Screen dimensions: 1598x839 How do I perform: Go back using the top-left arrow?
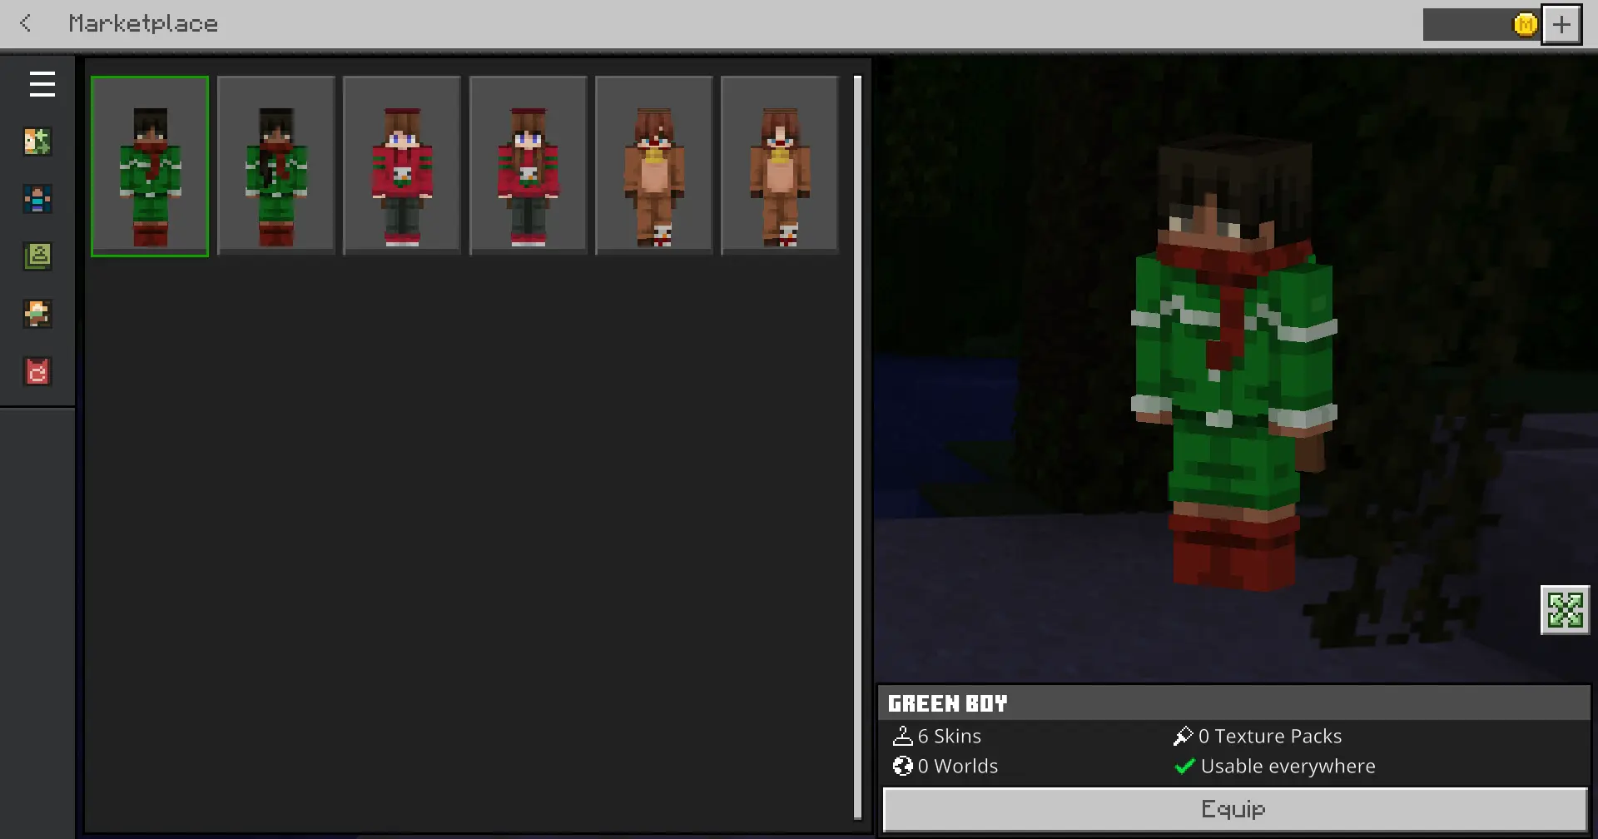[26, 23]
